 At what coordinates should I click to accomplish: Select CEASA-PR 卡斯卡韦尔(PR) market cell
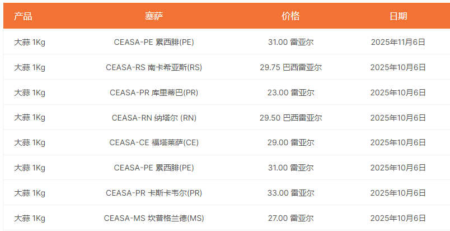tap(154, 193)
